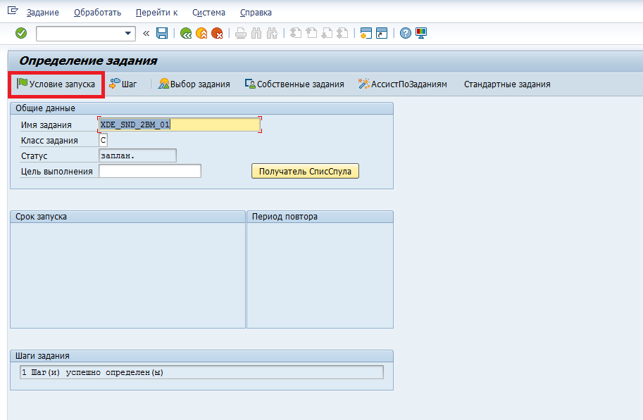643x420 pixels.
Task: Click the Create New Session icon
Action: coord(366,33)
